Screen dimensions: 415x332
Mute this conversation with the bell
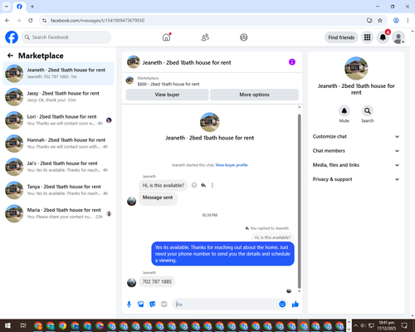(344, 111)
